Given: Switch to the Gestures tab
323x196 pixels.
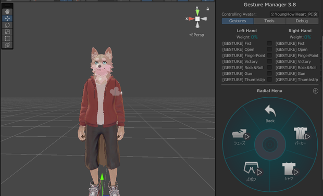Looking at the screenshot, I should click(x=238, y=21).
